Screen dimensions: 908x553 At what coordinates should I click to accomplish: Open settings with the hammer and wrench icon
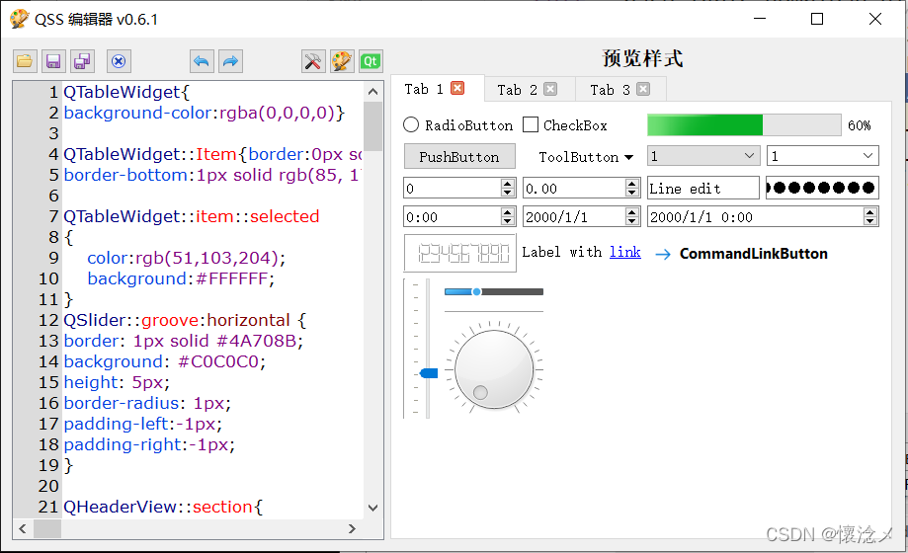tap(313, 61)
